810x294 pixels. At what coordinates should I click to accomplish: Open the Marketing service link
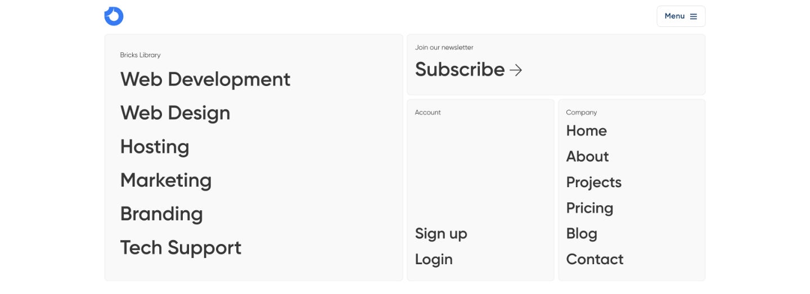coord(166,180)
